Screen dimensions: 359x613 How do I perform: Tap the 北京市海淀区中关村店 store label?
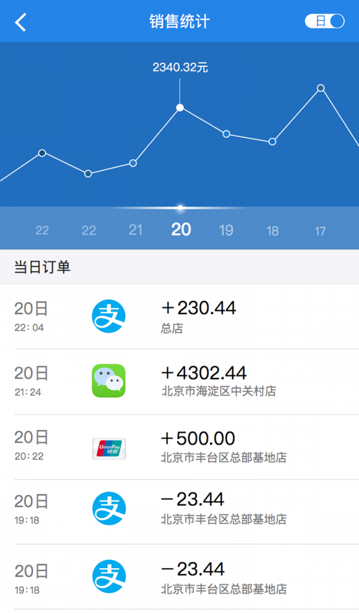pyautogui.click(x=218, y=391)
